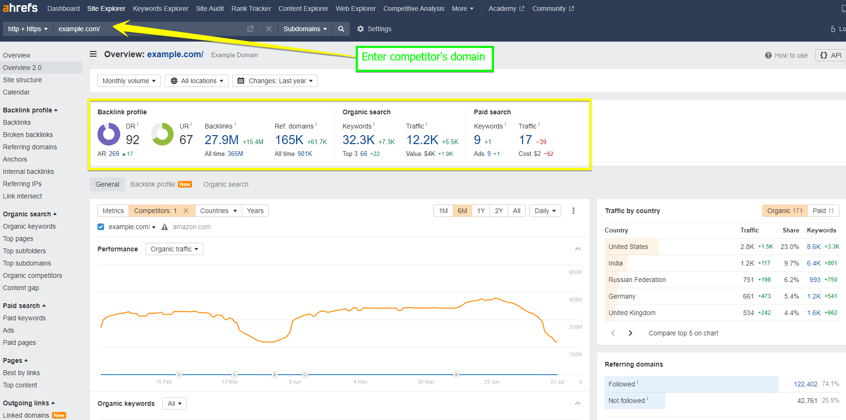Switch traffic by country to Organic

point(785,211)
